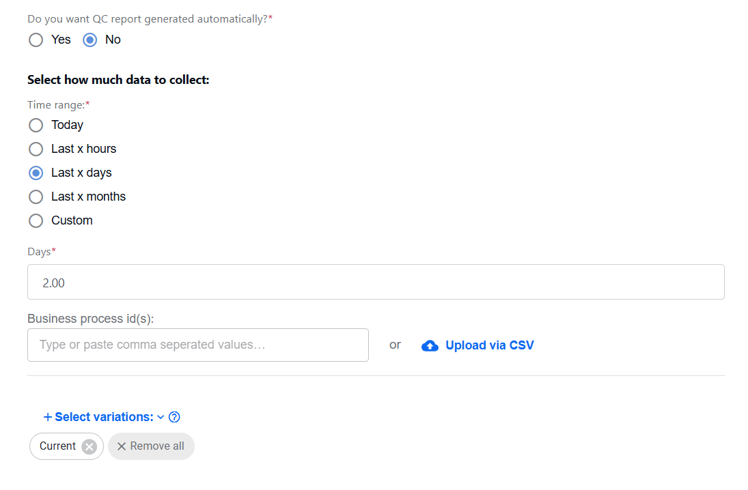Click the Remove all button
The width and height of the screenshot is (748, 490).
coord(151,446)
